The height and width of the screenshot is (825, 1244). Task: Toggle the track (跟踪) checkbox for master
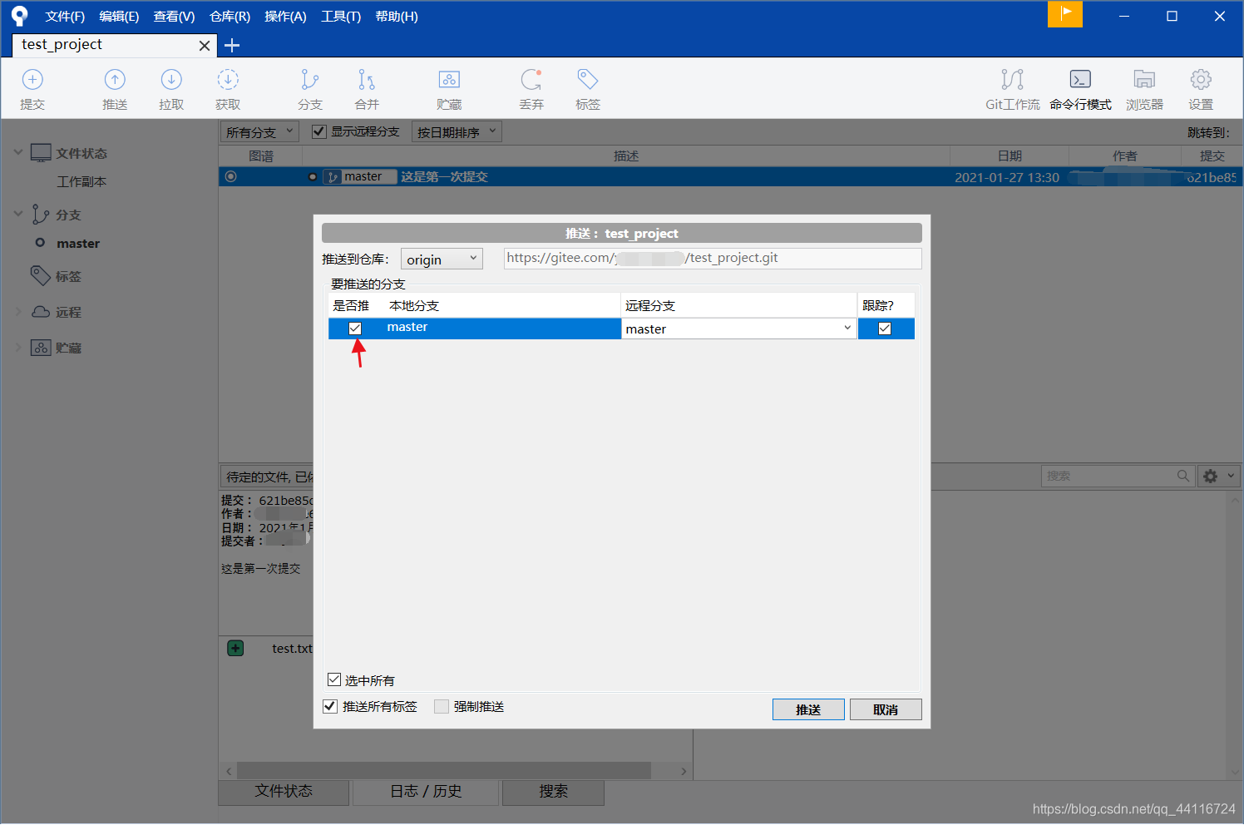click(x=885, y=329)
